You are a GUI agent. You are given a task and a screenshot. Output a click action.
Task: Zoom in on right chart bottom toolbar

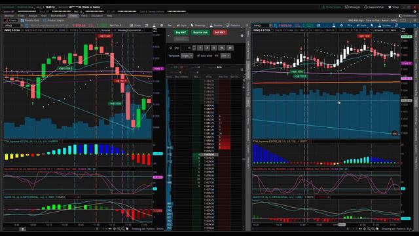coord(369,229)
